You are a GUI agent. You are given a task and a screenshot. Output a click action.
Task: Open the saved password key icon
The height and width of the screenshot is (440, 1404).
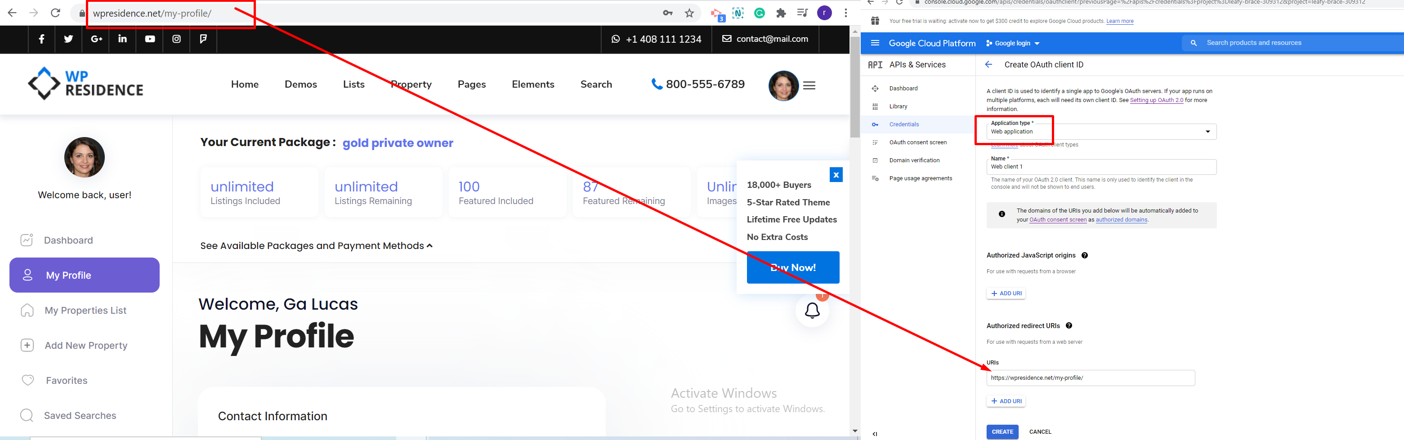pos(668,13)
